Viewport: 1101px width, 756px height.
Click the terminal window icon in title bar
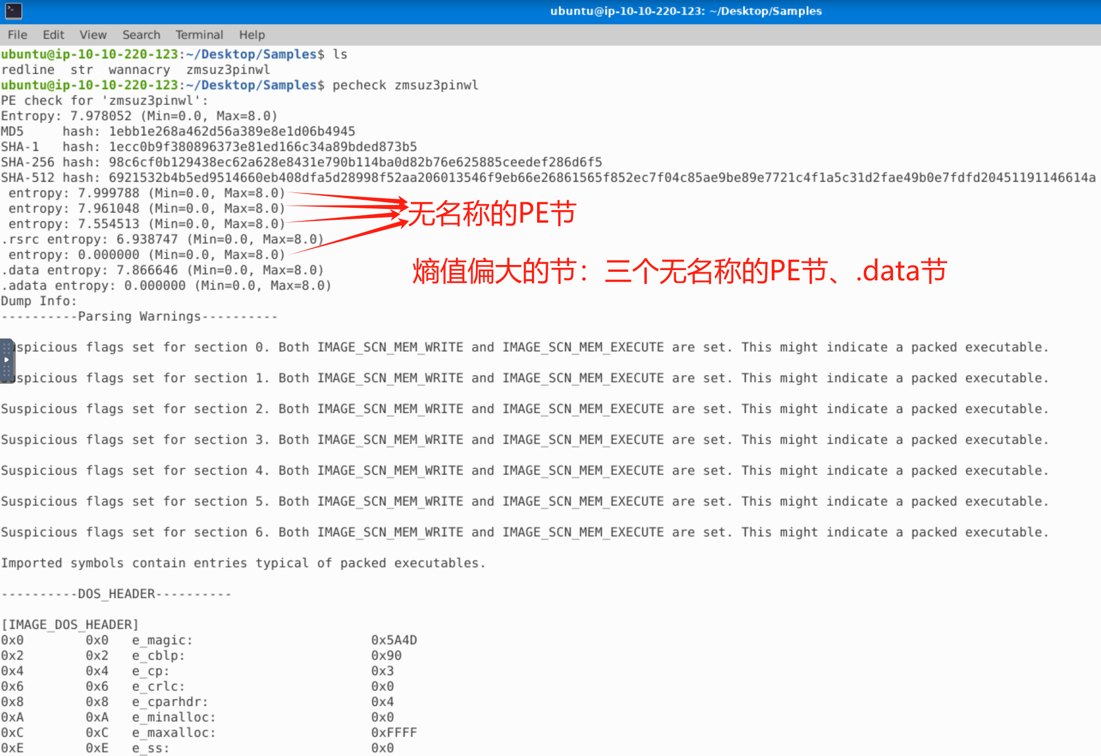[13, 10]
